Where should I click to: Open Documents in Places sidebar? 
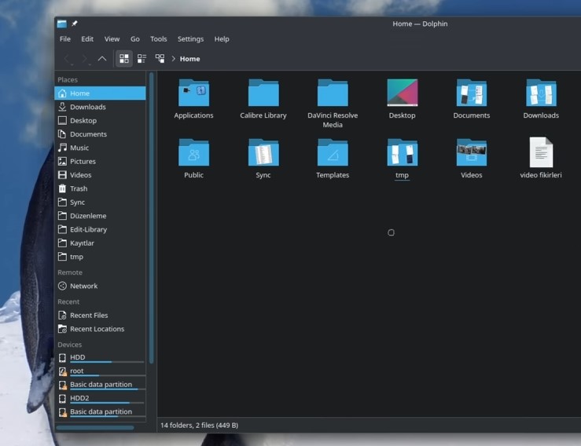point(100,134)
